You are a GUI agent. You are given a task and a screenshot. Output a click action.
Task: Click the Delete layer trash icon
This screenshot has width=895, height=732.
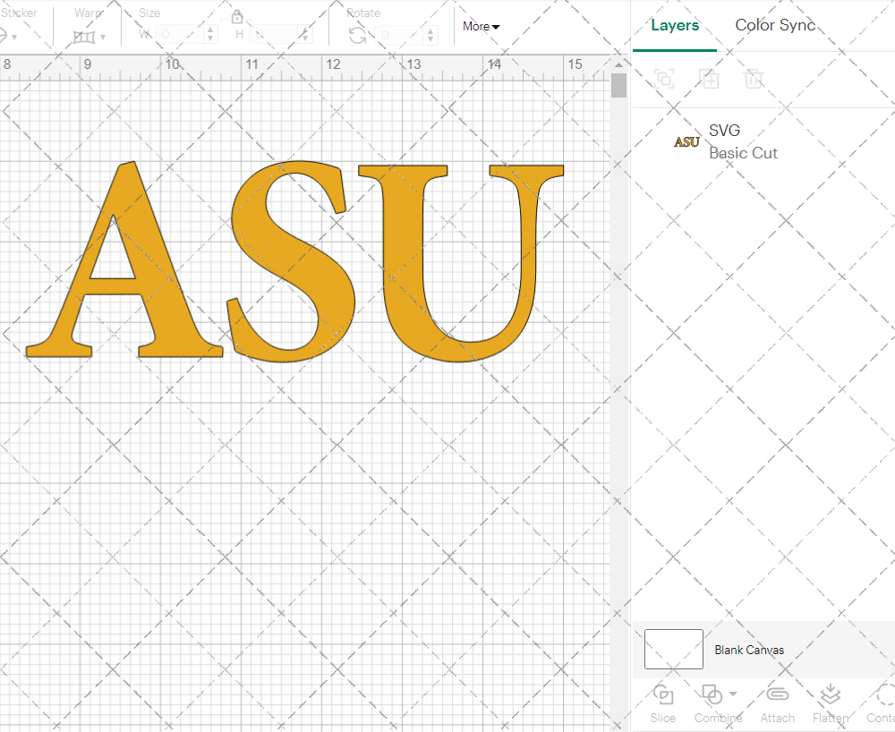[754, 79]
